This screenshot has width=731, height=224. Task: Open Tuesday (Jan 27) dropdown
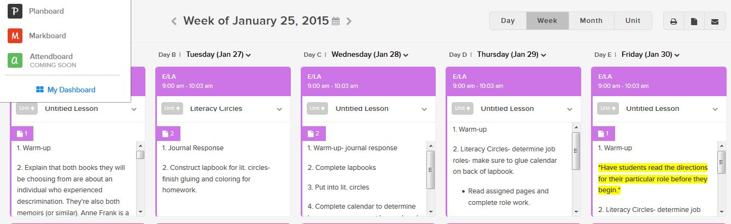click(x=248, y=55)
